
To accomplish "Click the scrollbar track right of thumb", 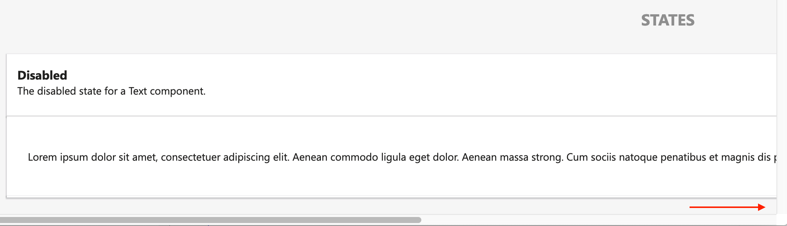I will (602, 219).
